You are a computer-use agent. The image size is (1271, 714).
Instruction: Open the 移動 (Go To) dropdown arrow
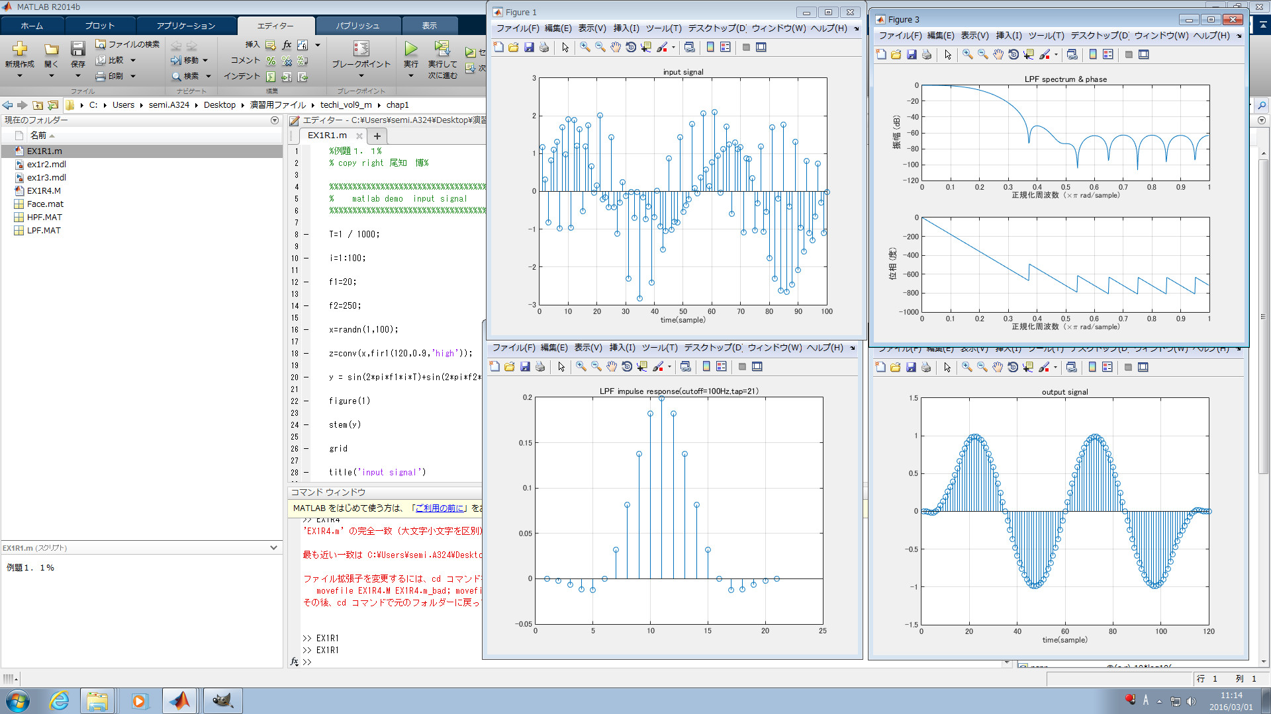(205, 60)
